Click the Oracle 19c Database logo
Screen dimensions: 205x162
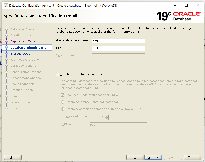tap(178, 16)
